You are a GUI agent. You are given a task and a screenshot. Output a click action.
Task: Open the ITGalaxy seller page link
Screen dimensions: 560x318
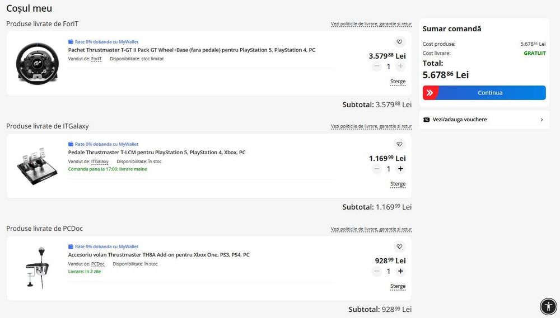[100, 162]
